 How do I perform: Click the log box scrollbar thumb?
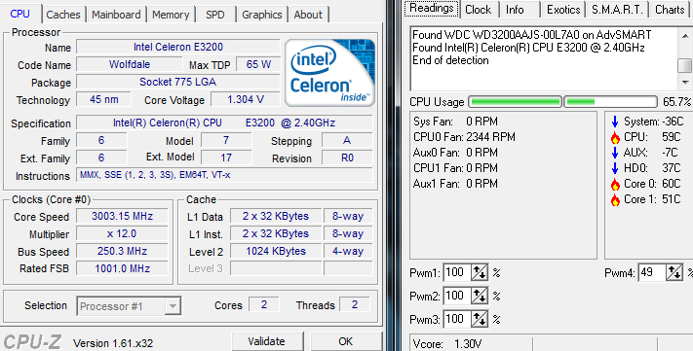pos(685,66)
